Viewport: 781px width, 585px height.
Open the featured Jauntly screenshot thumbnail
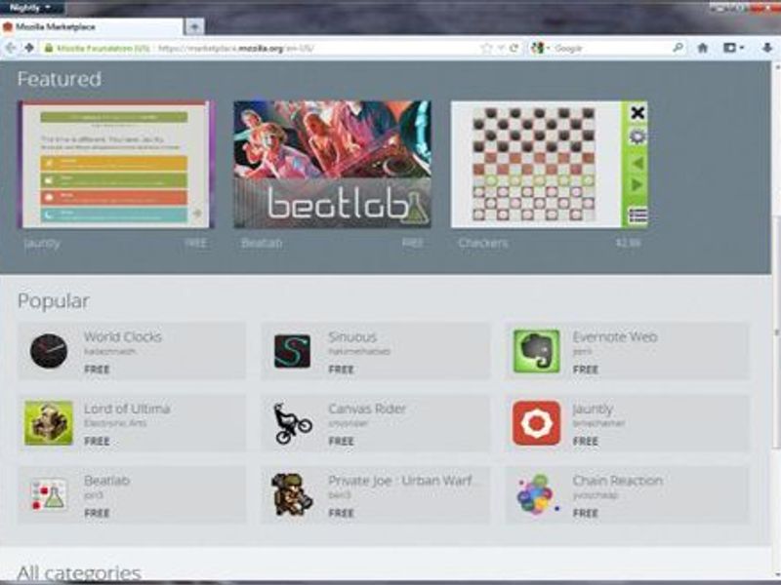point(116,165)
